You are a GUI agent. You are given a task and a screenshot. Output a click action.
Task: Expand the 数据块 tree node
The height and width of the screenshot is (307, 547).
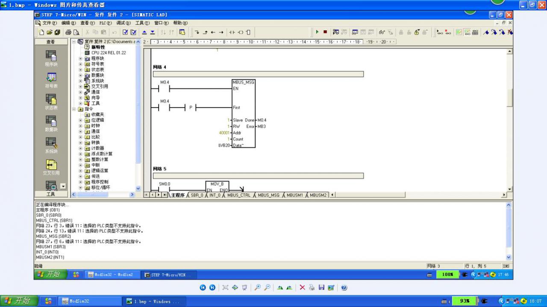tap(80, 75)
